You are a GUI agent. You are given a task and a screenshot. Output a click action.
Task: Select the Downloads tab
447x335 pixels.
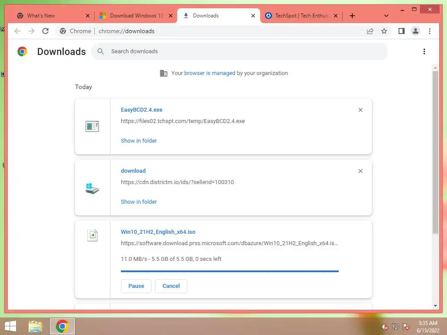coord(219,16)
